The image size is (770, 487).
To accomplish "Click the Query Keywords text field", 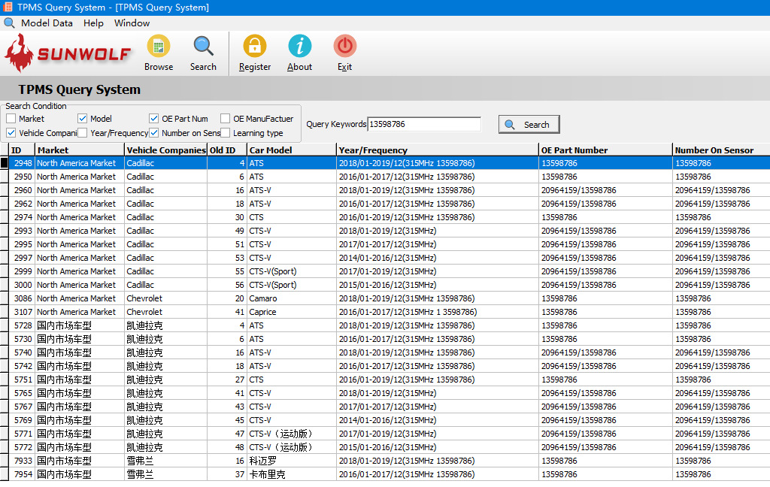I will tap(424, 125).
